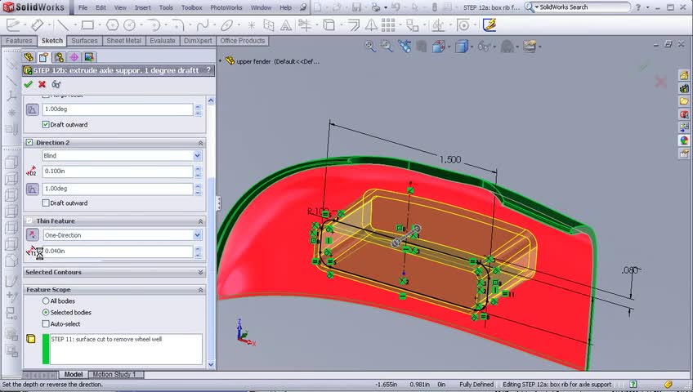Select the Line sketch tool
The image size is (693, 392).
point(63,25)
